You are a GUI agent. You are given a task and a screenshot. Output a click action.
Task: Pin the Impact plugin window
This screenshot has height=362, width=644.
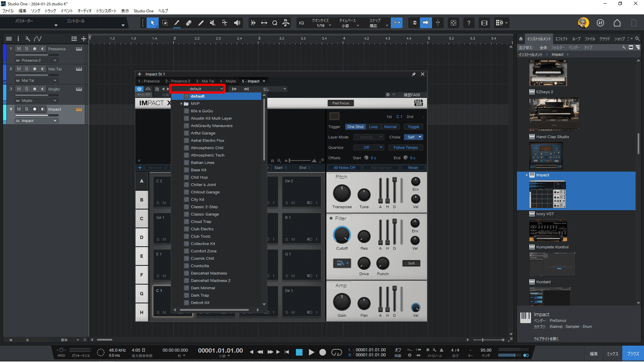point(414,74)
